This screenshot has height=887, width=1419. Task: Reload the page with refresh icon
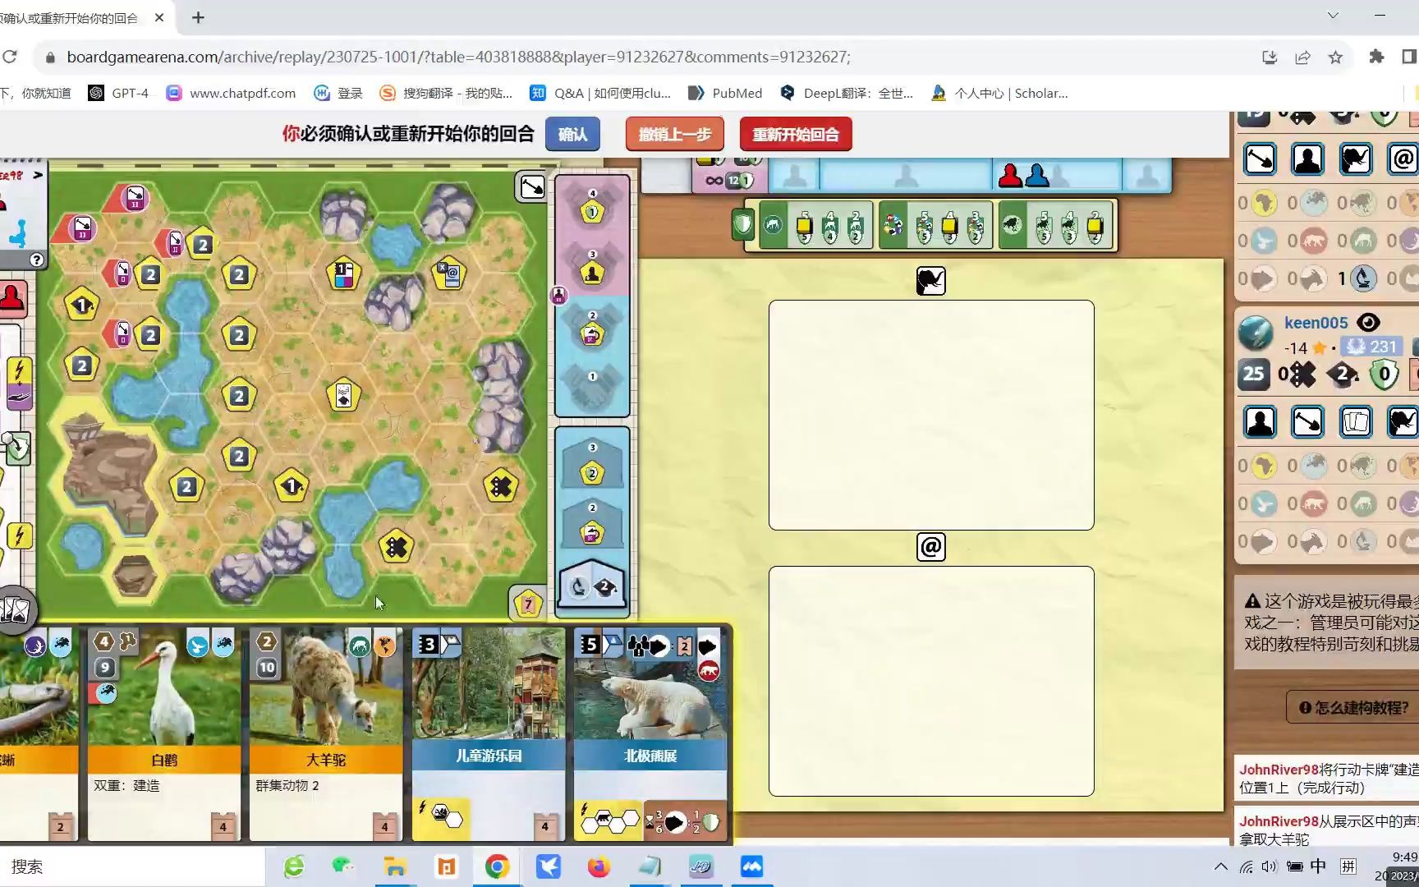pos(10,57)
